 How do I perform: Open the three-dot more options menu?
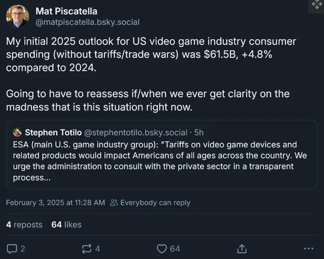tap(308, 249)
